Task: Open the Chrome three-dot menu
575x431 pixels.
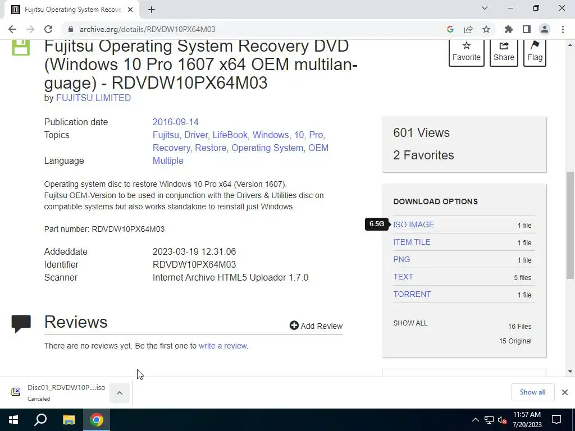Action: [x=563, y=29]
